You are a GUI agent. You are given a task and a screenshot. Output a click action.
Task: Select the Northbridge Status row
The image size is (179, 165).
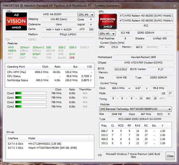point(49,80)
